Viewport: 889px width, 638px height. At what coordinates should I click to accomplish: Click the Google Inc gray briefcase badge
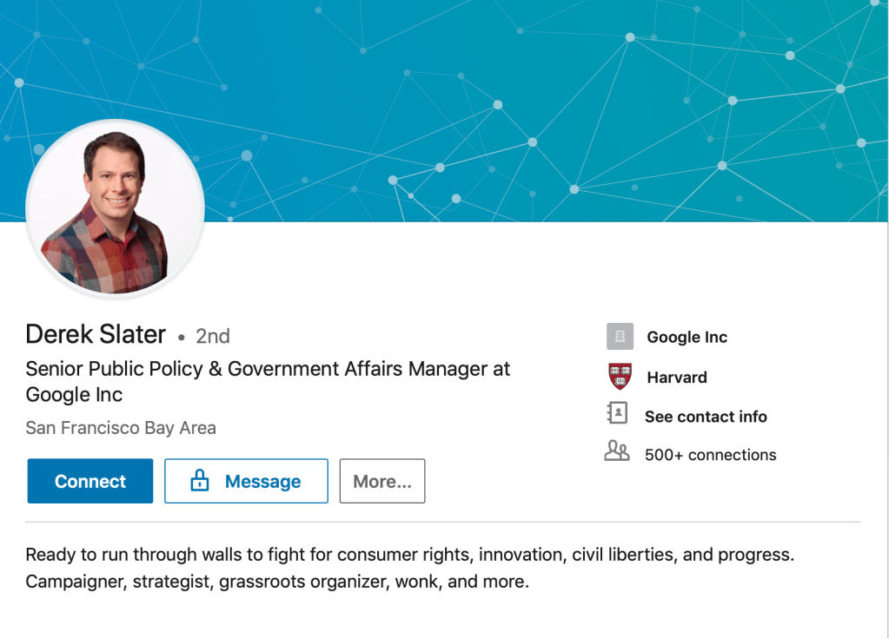(x=620, y=336)
